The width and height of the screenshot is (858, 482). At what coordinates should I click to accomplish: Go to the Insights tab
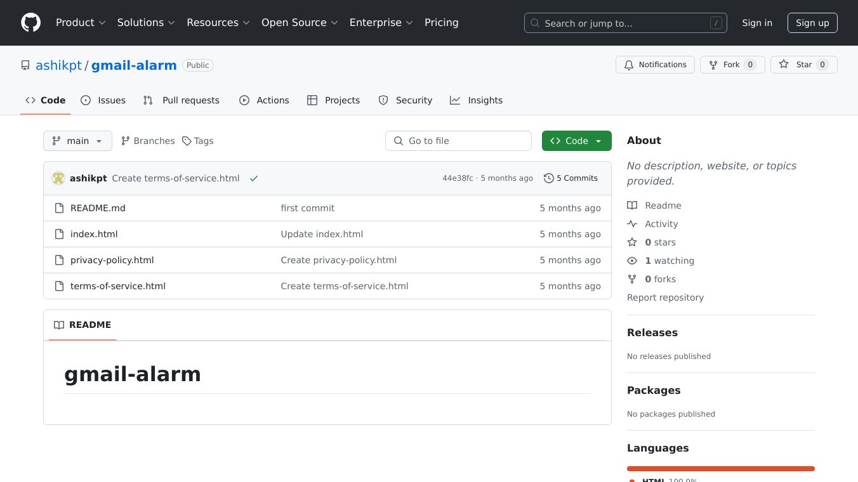pos(476,100)
